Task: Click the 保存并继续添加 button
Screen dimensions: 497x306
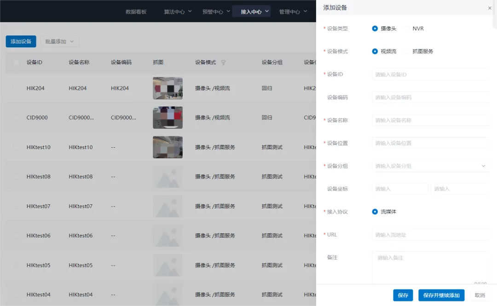Action: [x=441, y=295]
